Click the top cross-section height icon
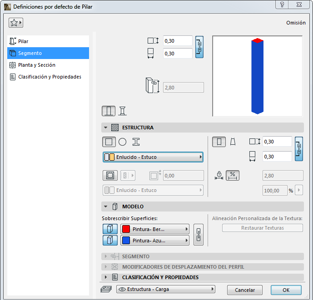The height and width of the screenshot is (300, 313). tap(153, 41)
